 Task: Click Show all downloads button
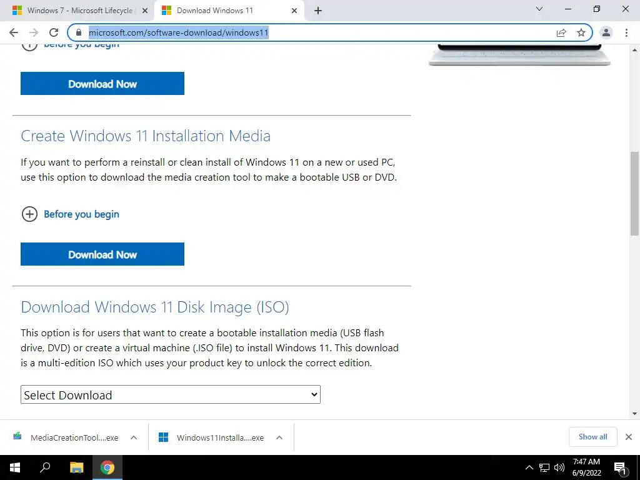592,437
